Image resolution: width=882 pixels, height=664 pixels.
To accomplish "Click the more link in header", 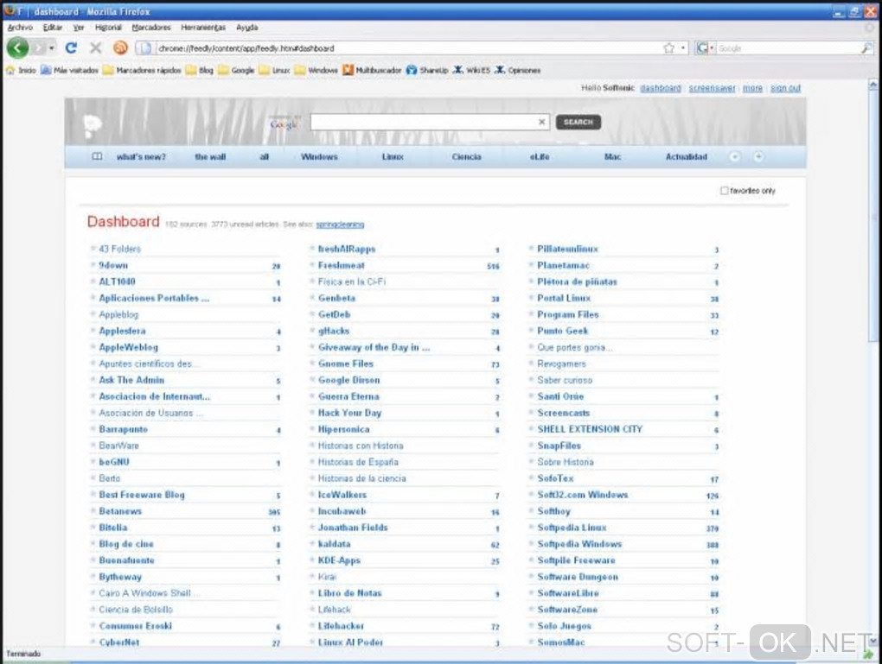I will coord(752,88).
